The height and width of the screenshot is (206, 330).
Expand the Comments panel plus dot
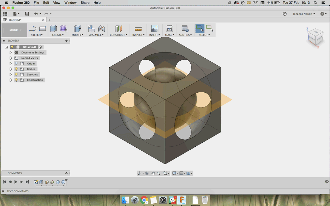[67, 173]
